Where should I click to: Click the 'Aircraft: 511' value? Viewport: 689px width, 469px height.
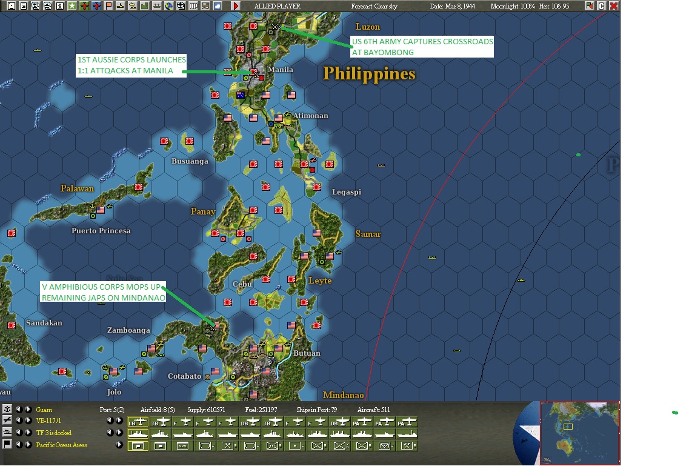373,410
